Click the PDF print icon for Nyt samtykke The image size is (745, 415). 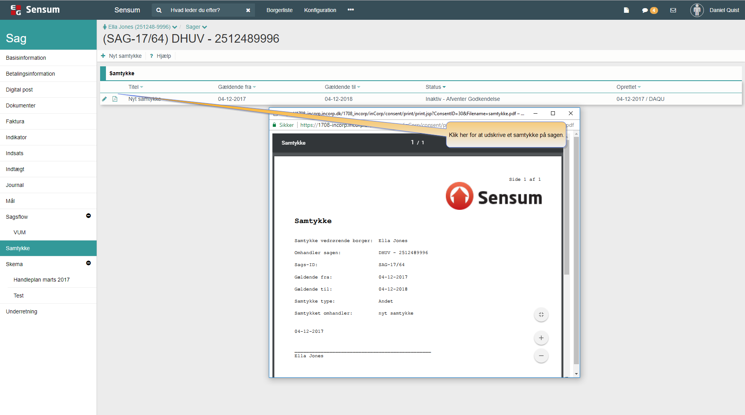[x=115, y=99]
